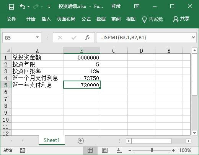
Task: Select column B header
Action: pos(82,50)
